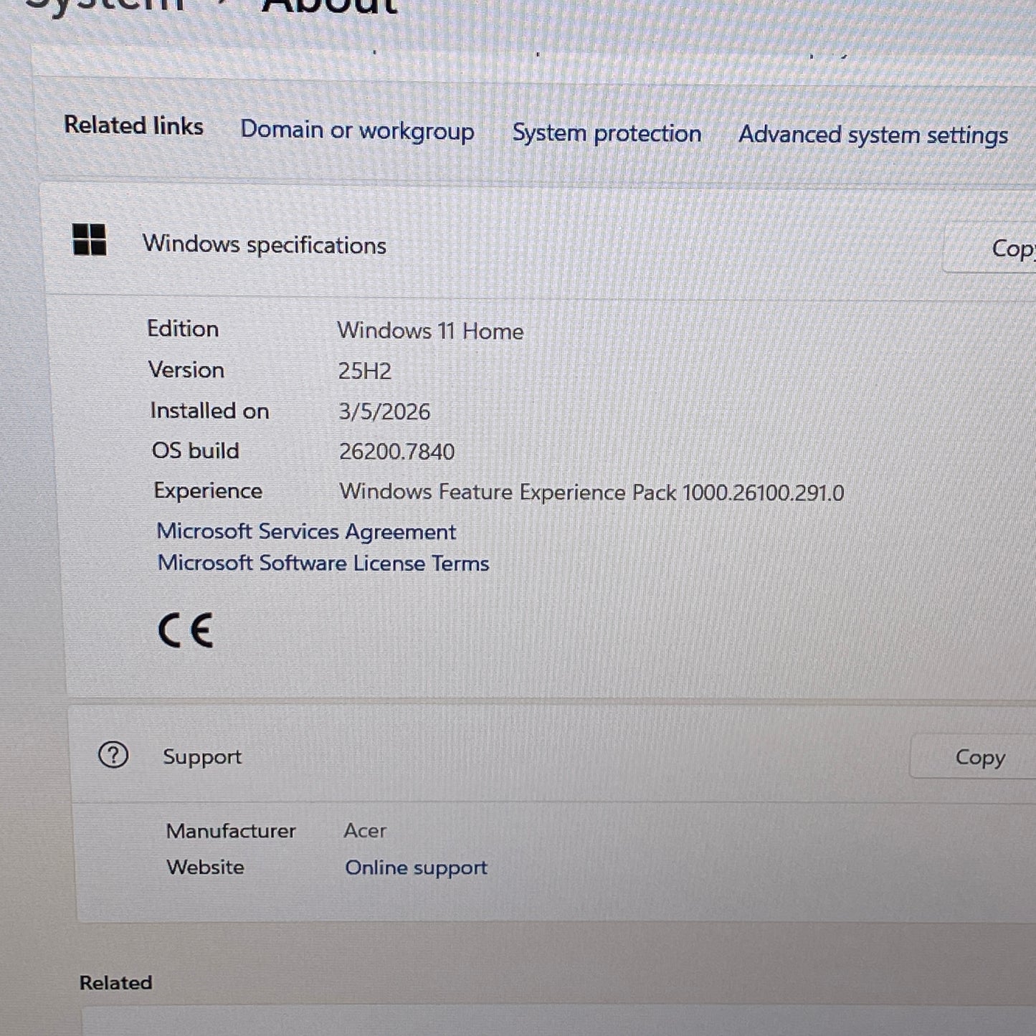Select the Edition value Windows 11 Home
Viewport: 1036px width, 1036px height.
click(x=430, y=331)
